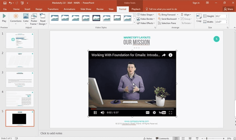Image resolution: width=236 pixels, height=140 pixels.
Task: Click Send Backward
Action: [x=167, y=19]
